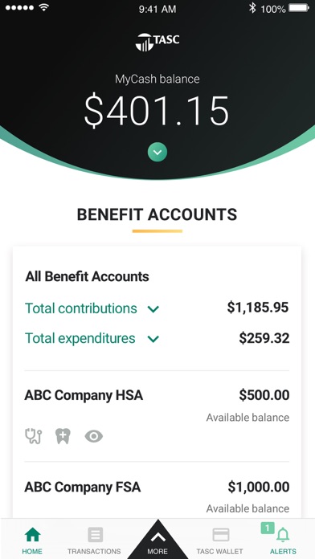Select the TASC WALLET tab label
The image size is (315, 559).
click(x=219, y=551)
